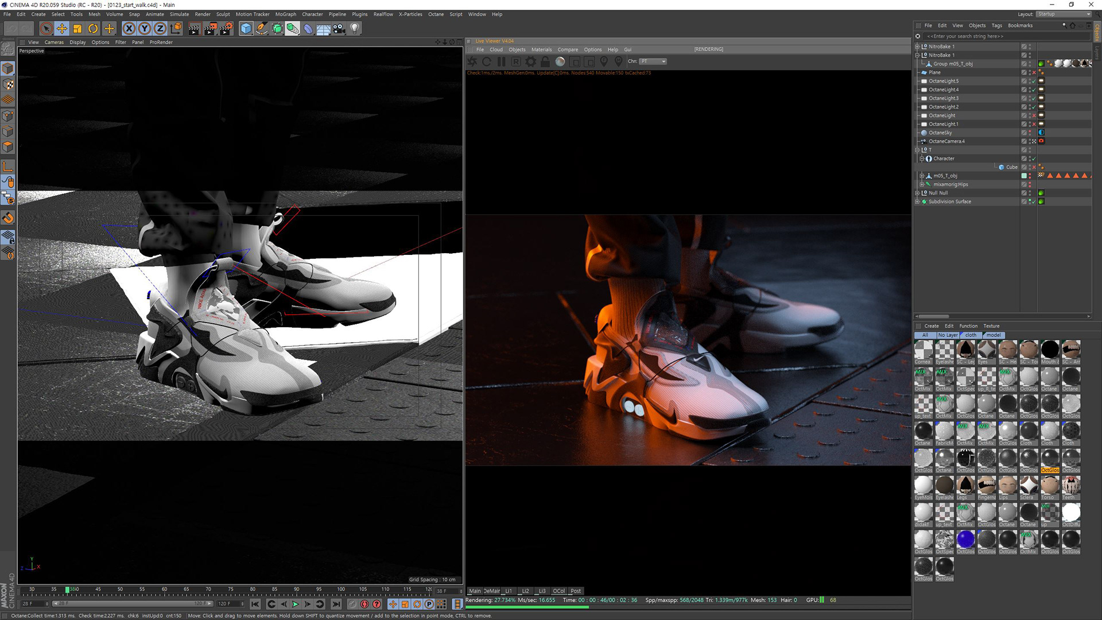Enable OctaneLight.1 red X toggle
The height and width of the screenshot is (620, 1102).
(1034, 125)
